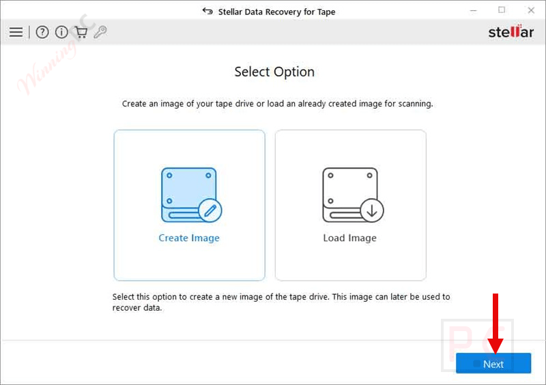
Task: Click the Select Option heading
Action: pyautogui.click(x=274, y=72)
